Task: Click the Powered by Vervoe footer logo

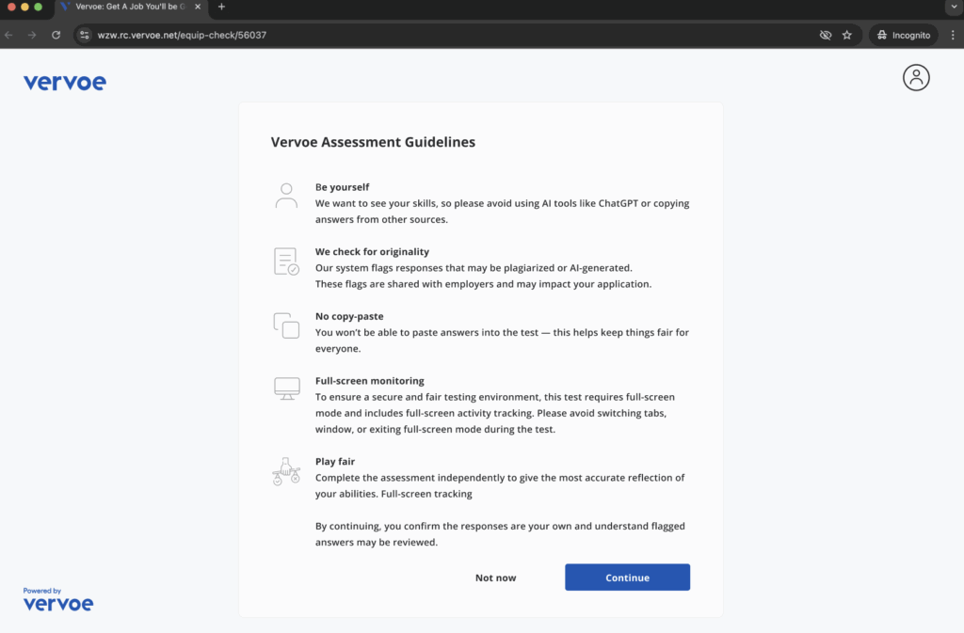Action: [x=58, y=599]
